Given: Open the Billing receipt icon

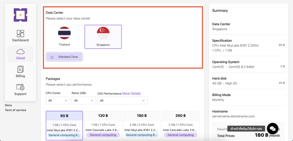Looking at the screenshot, I should [20, 69].
